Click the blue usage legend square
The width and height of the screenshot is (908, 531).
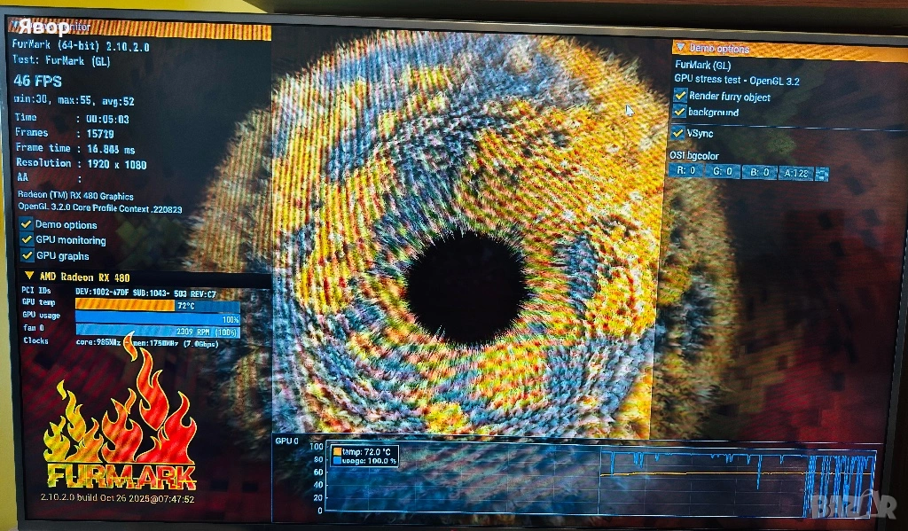[x=337, y=461]
